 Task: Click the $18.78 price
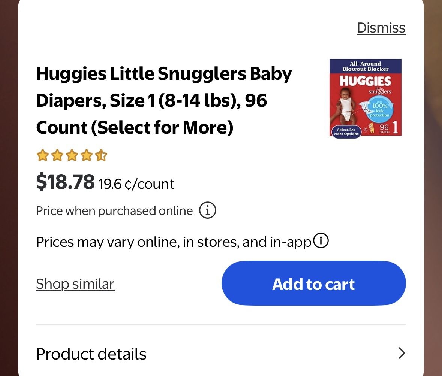(65, 182)
